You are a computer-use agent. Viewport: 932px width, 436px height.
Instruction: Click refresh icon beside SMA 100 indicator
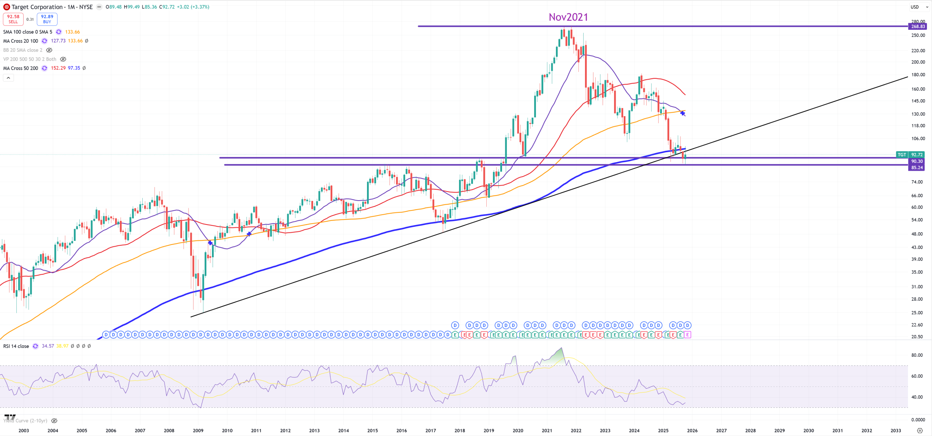click(59, 32)
